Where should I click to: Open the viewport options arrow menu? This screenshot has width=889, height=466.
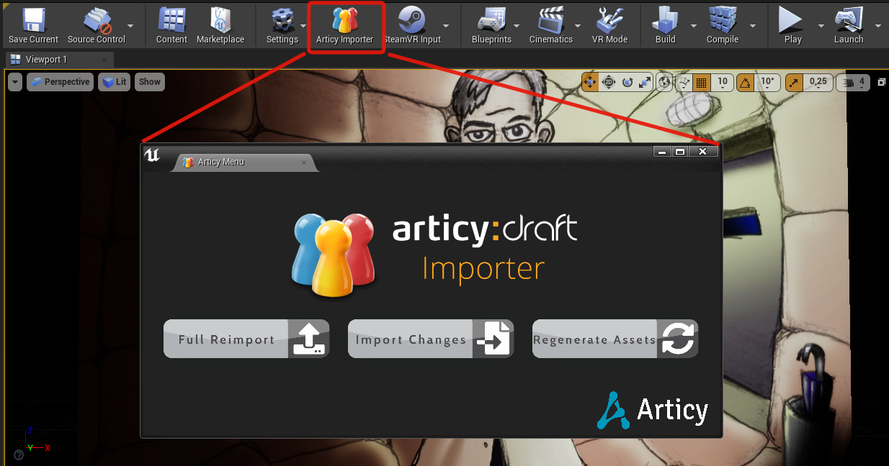pyautogui.click(x=15, y=82)
